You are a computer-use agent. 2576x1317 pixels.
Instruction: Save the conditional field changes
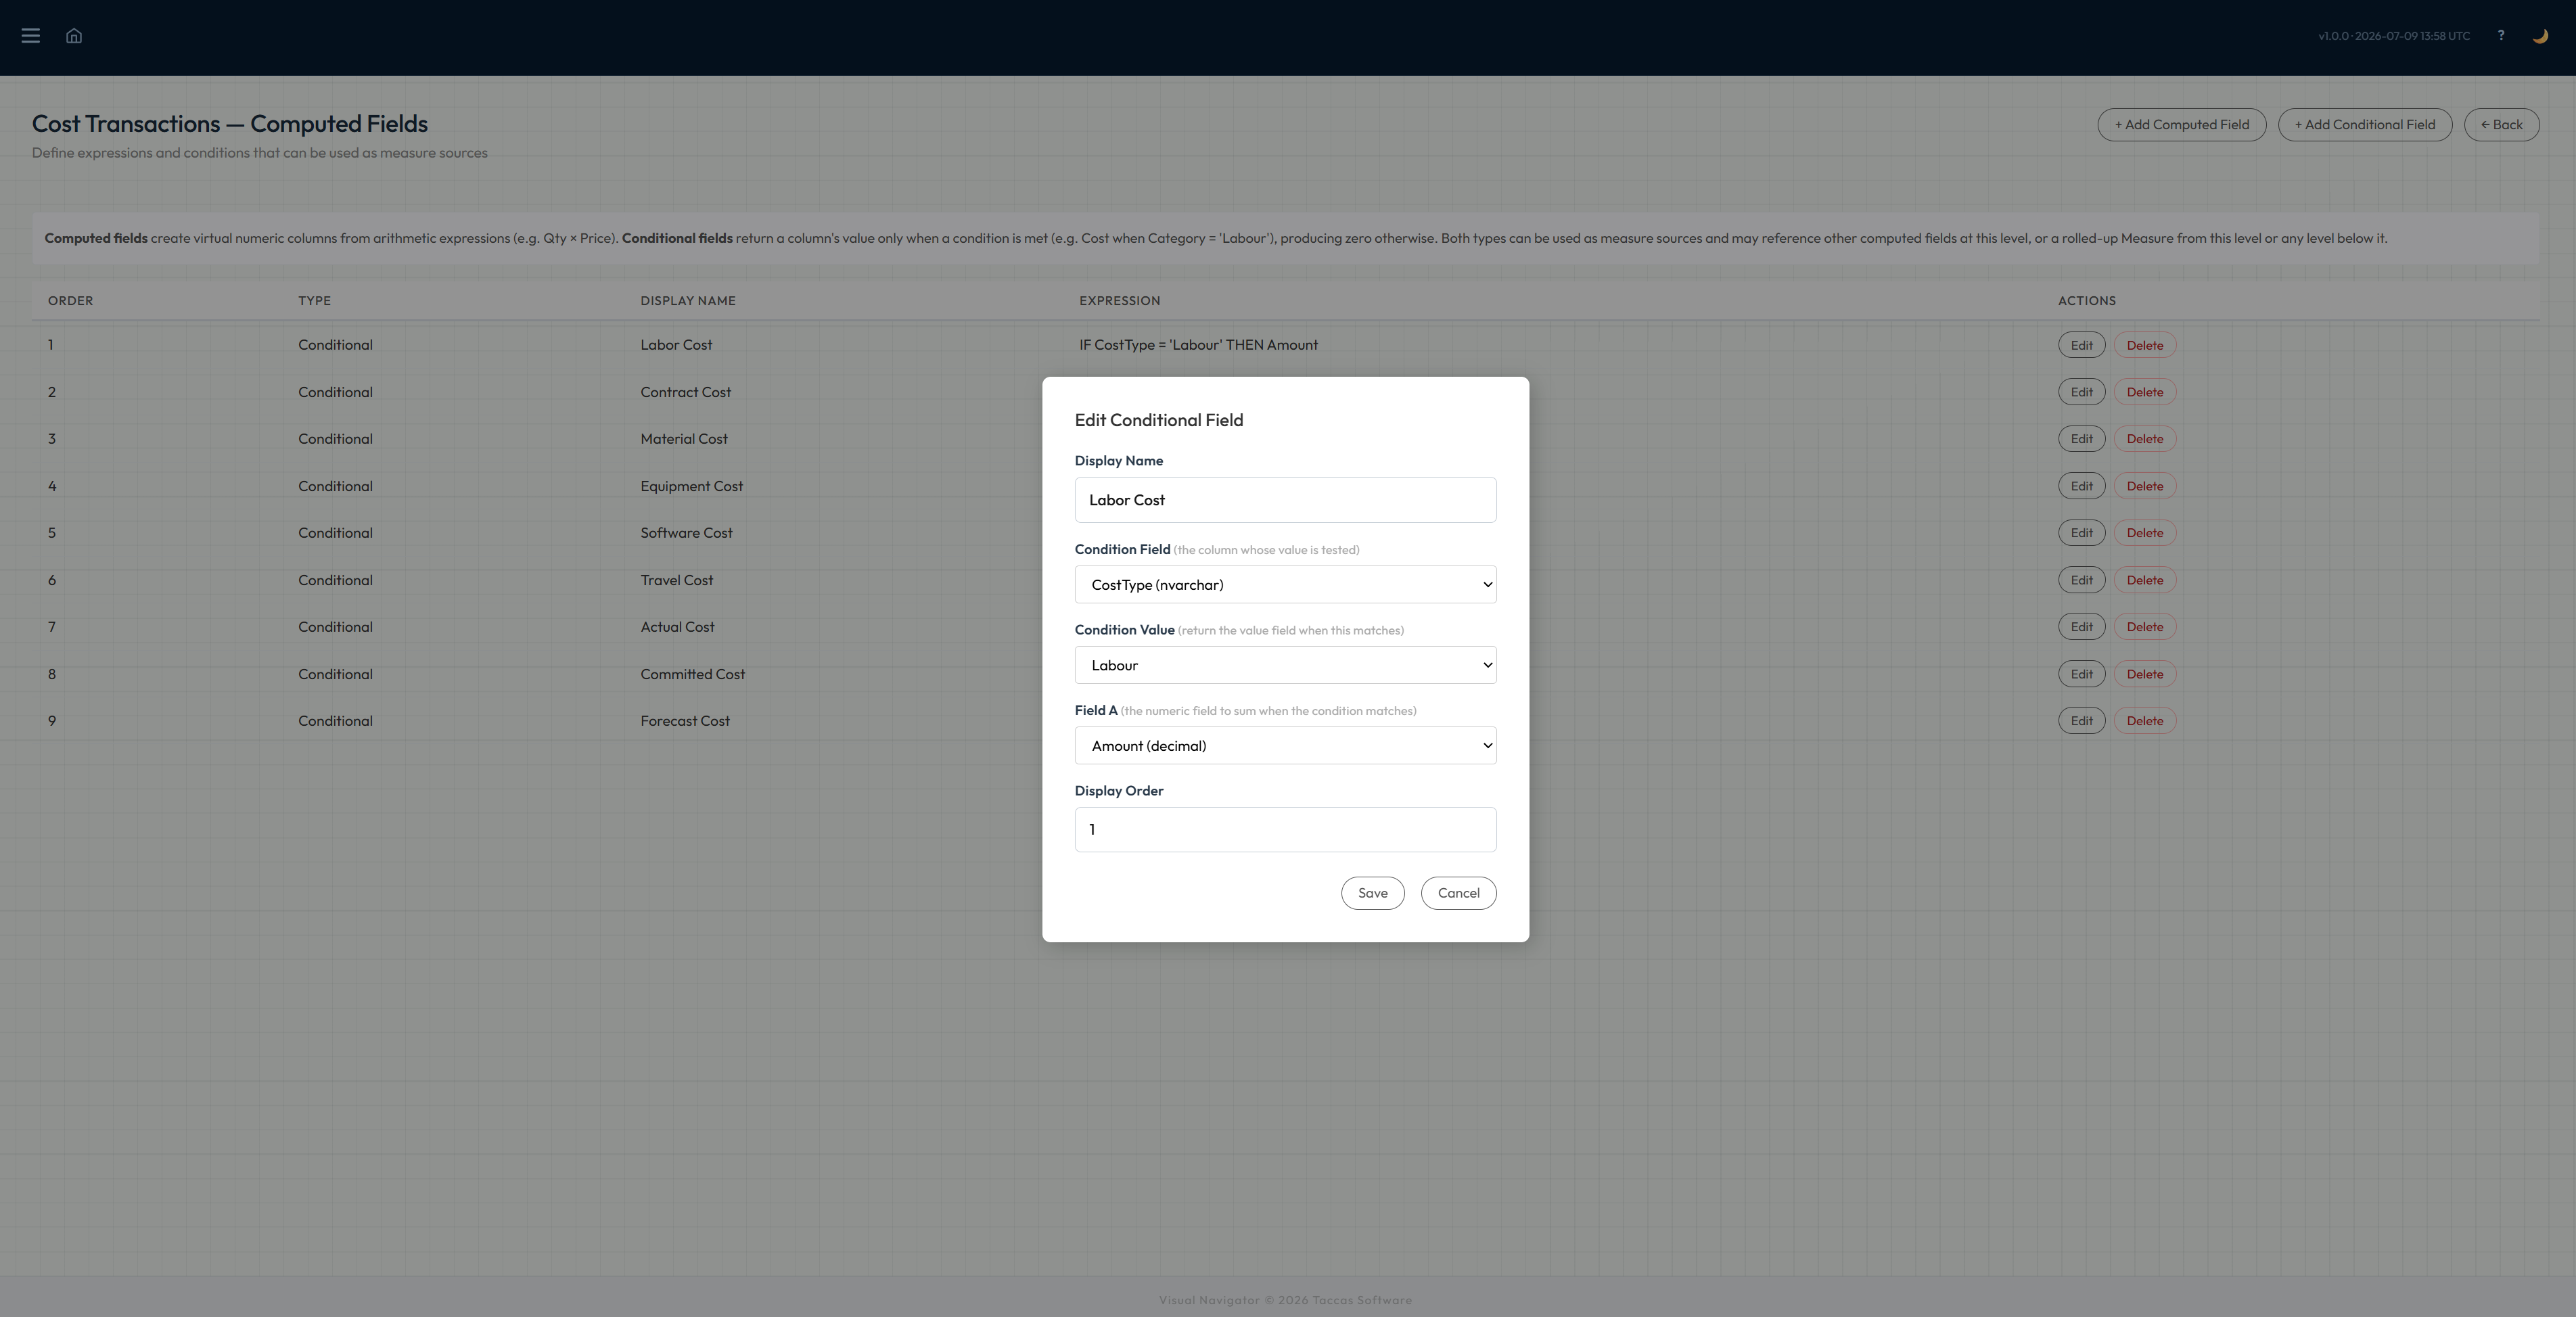click(1372, 893)
